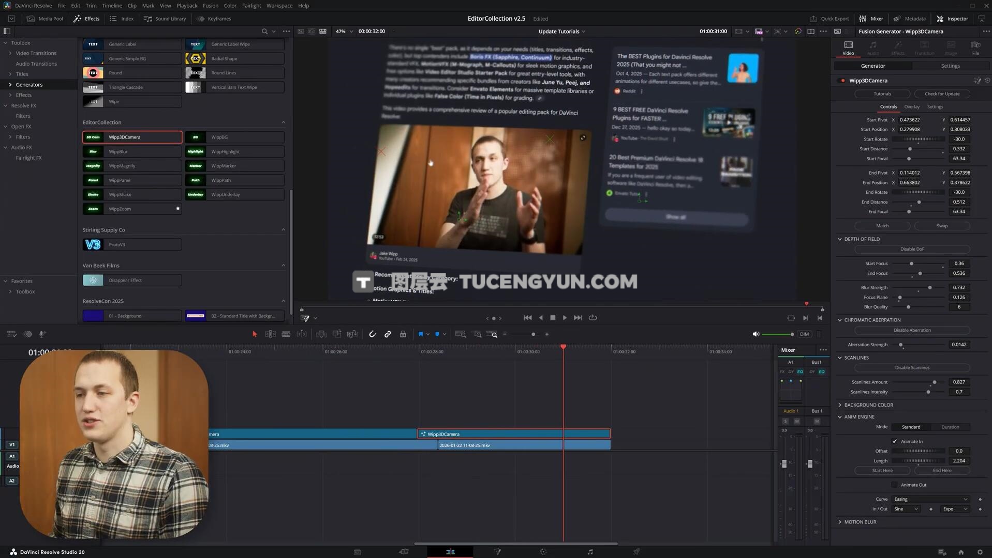Select the WippZoom generator item
This screenshot has width=992, height=558.
132,209
